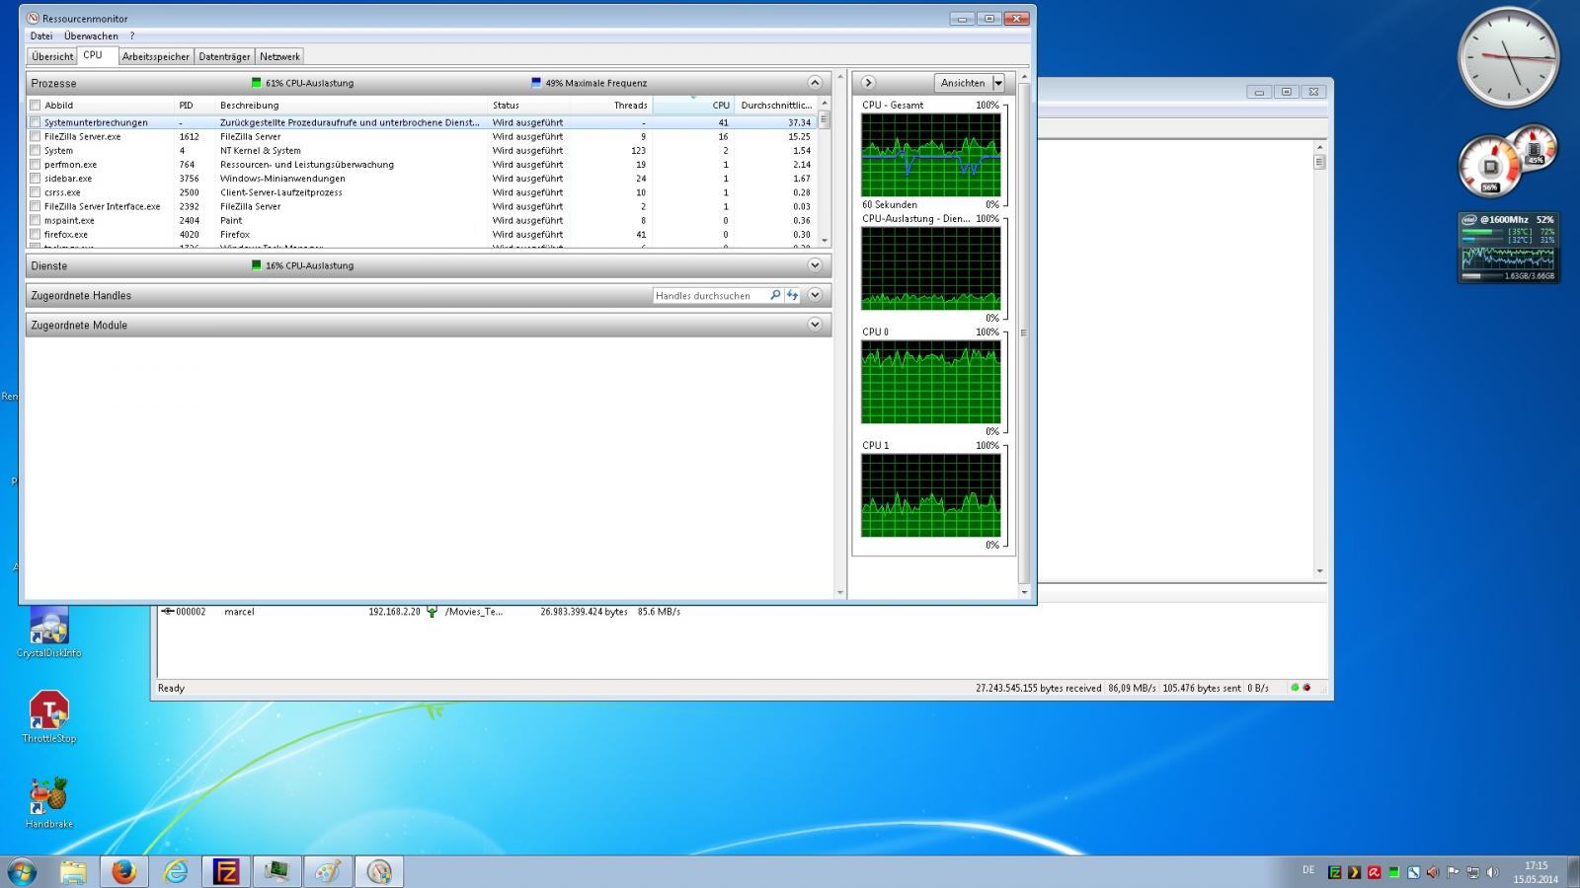This screenshot has height=888, width=1580.
Task: Open Internet Explorer taskbar icon
Action: [176, 871]
